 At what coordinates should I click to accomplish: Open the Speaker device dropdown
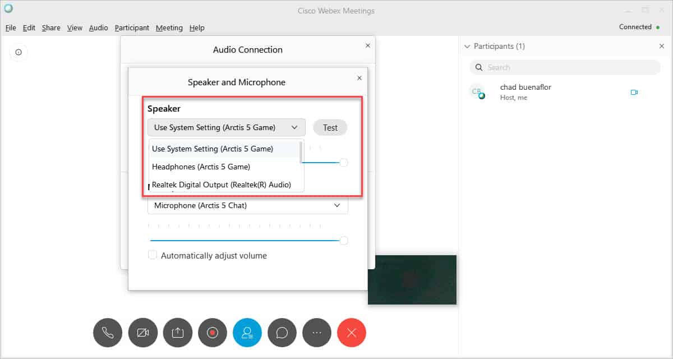pyautogui.click(x=225, y=127)
